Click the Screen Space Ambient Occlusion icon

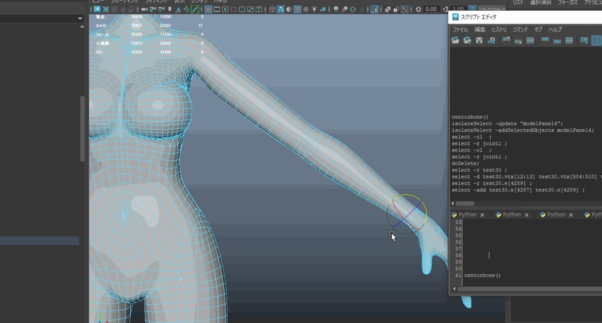(x=336, y=9)
